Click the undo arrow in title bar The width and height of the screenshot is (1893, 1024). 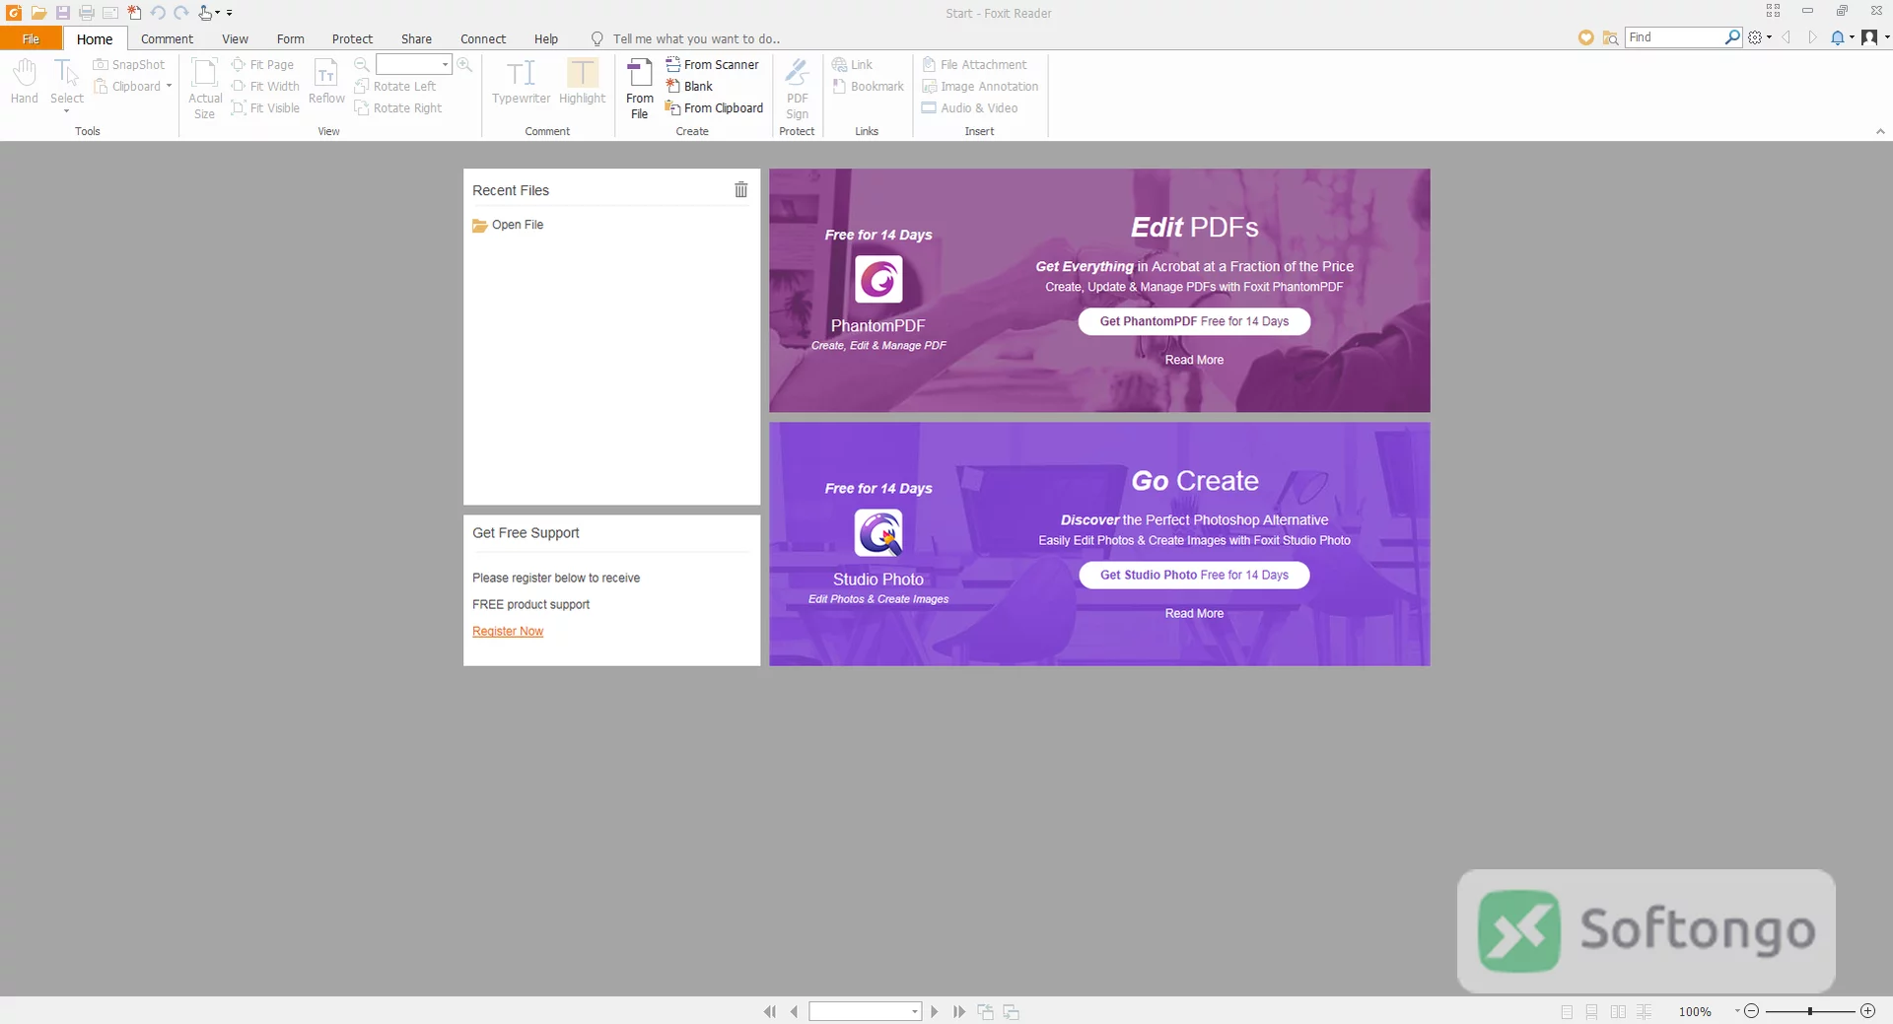pyautogui.click(x=158, y=13)
